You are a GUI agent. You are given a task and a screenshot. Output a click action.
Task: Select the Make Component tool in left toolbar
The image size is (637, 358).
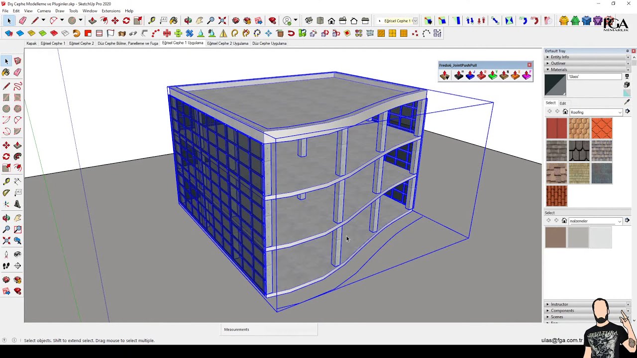coord(17,61)
